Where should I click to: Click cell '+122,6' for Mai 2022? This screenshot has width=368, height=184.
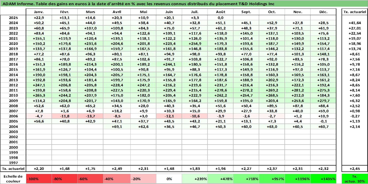[x=143, y=33]
